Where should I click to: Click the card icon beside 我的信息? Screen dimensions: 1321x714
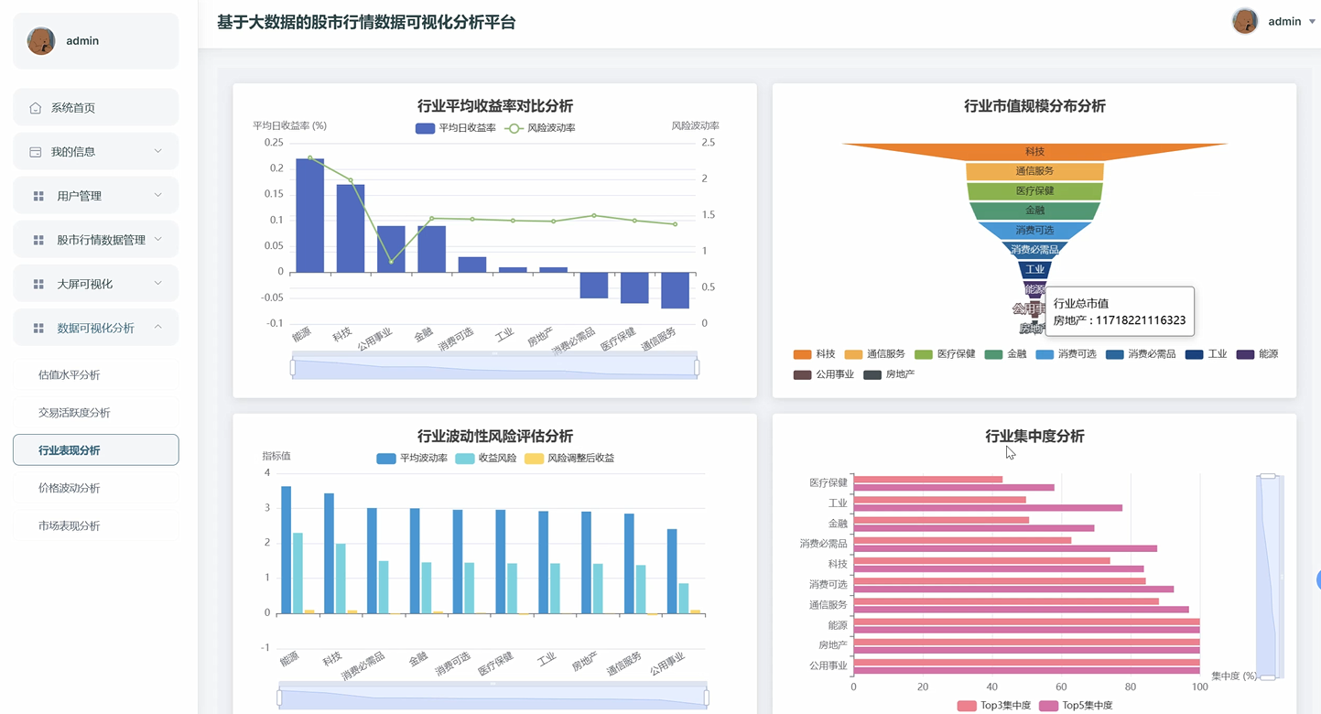[x=36, y=152]
